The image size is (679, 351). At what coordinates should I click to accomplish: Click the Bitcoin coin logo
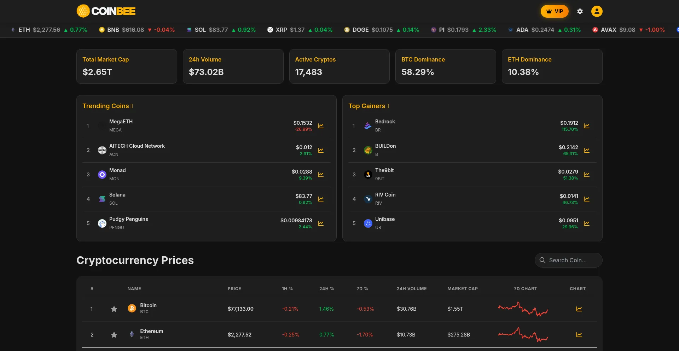pyautogui.click(x=132, y=309)
